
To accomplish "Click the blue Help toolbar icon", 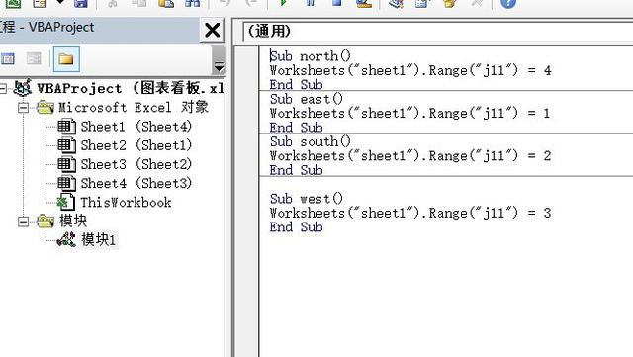I will 507,3.
